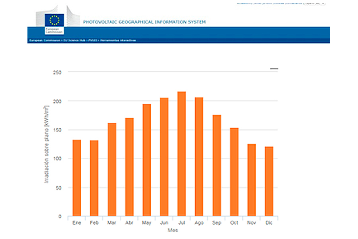Click the Photovoltaic Geographical Information System title
This screenshot has height=239, width=358.
click(x=144, y=22)
